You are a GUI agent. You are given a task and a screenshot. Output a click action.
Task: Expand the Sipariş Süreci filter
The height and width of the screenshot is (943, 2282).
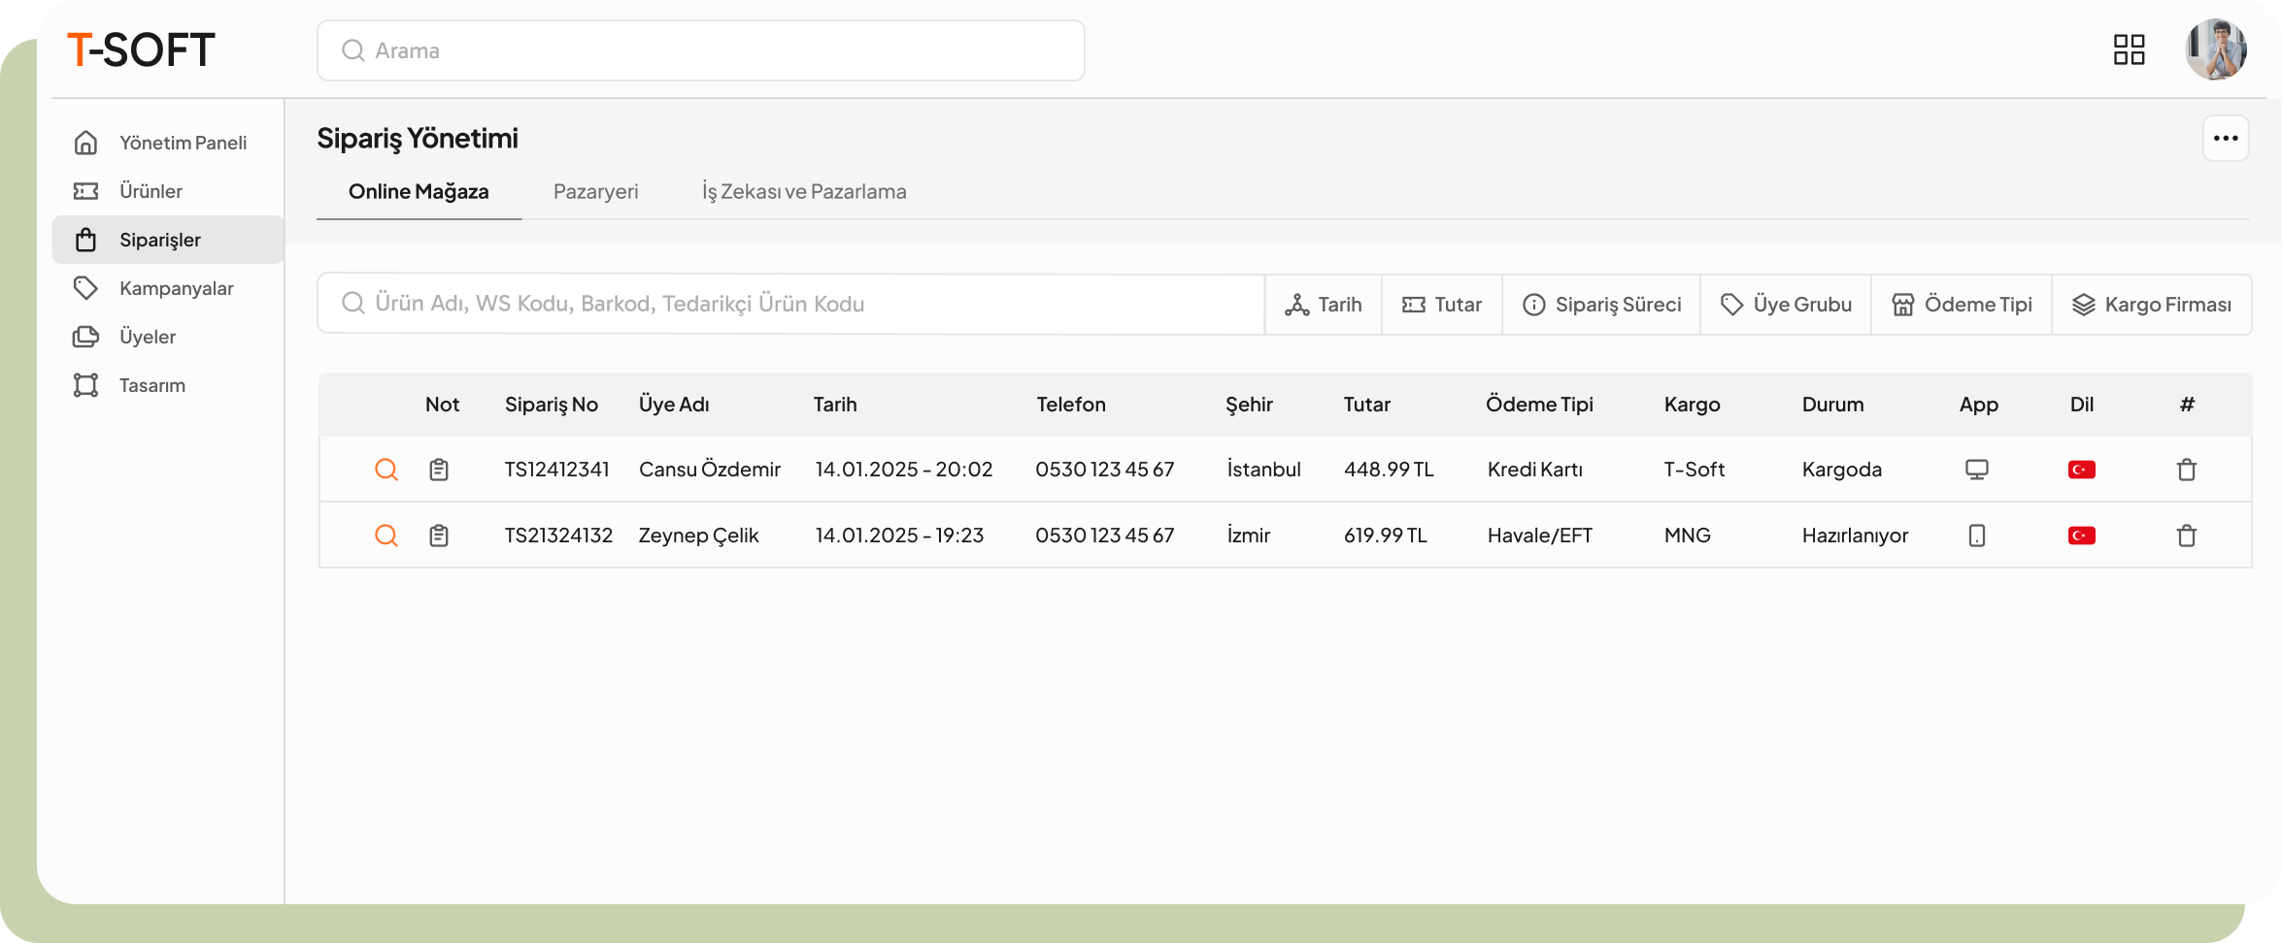(1601, 305)
